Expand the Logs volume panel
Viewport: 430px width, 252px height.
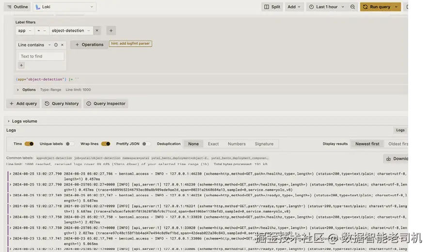point(22,121)
